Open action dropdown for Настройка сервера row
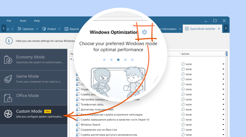The width and height of the screenshot is (246, 137). [x=223, y=99]
